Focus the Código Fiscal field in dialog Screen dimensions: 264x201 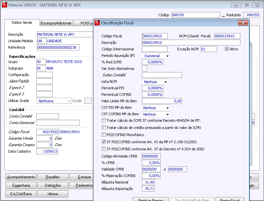pyautogui.click(x=155, y=36)
